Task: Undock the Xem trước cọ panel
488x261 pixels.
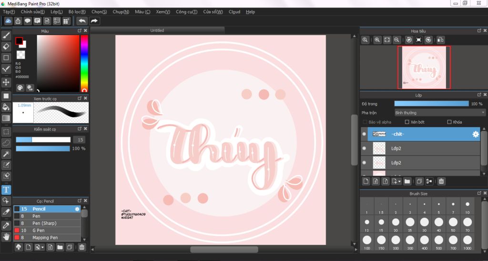Action: [x=80, y=98]
